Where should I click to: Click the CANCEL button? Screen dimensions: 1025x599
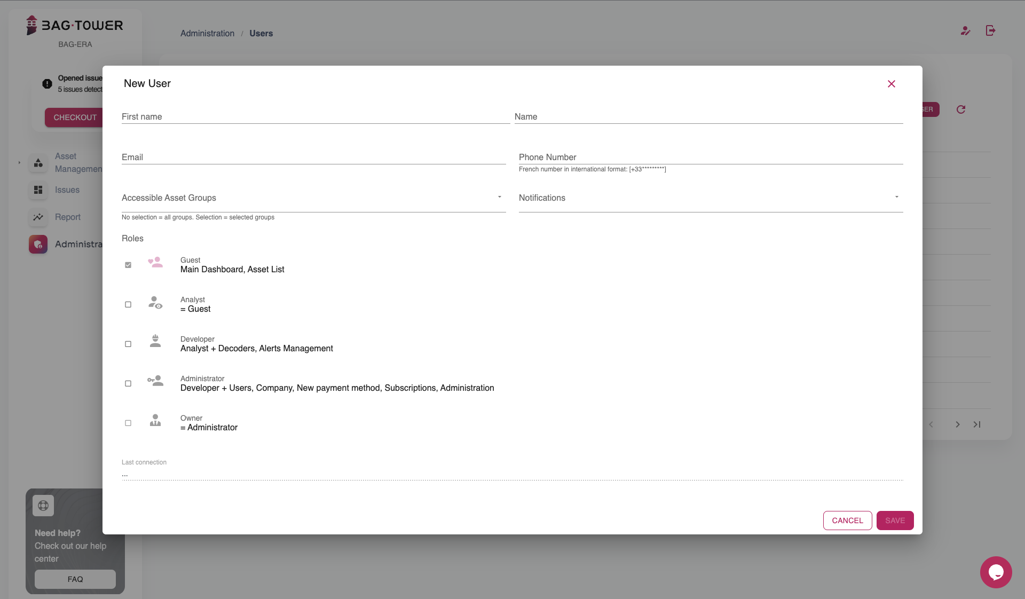(848, 521)
